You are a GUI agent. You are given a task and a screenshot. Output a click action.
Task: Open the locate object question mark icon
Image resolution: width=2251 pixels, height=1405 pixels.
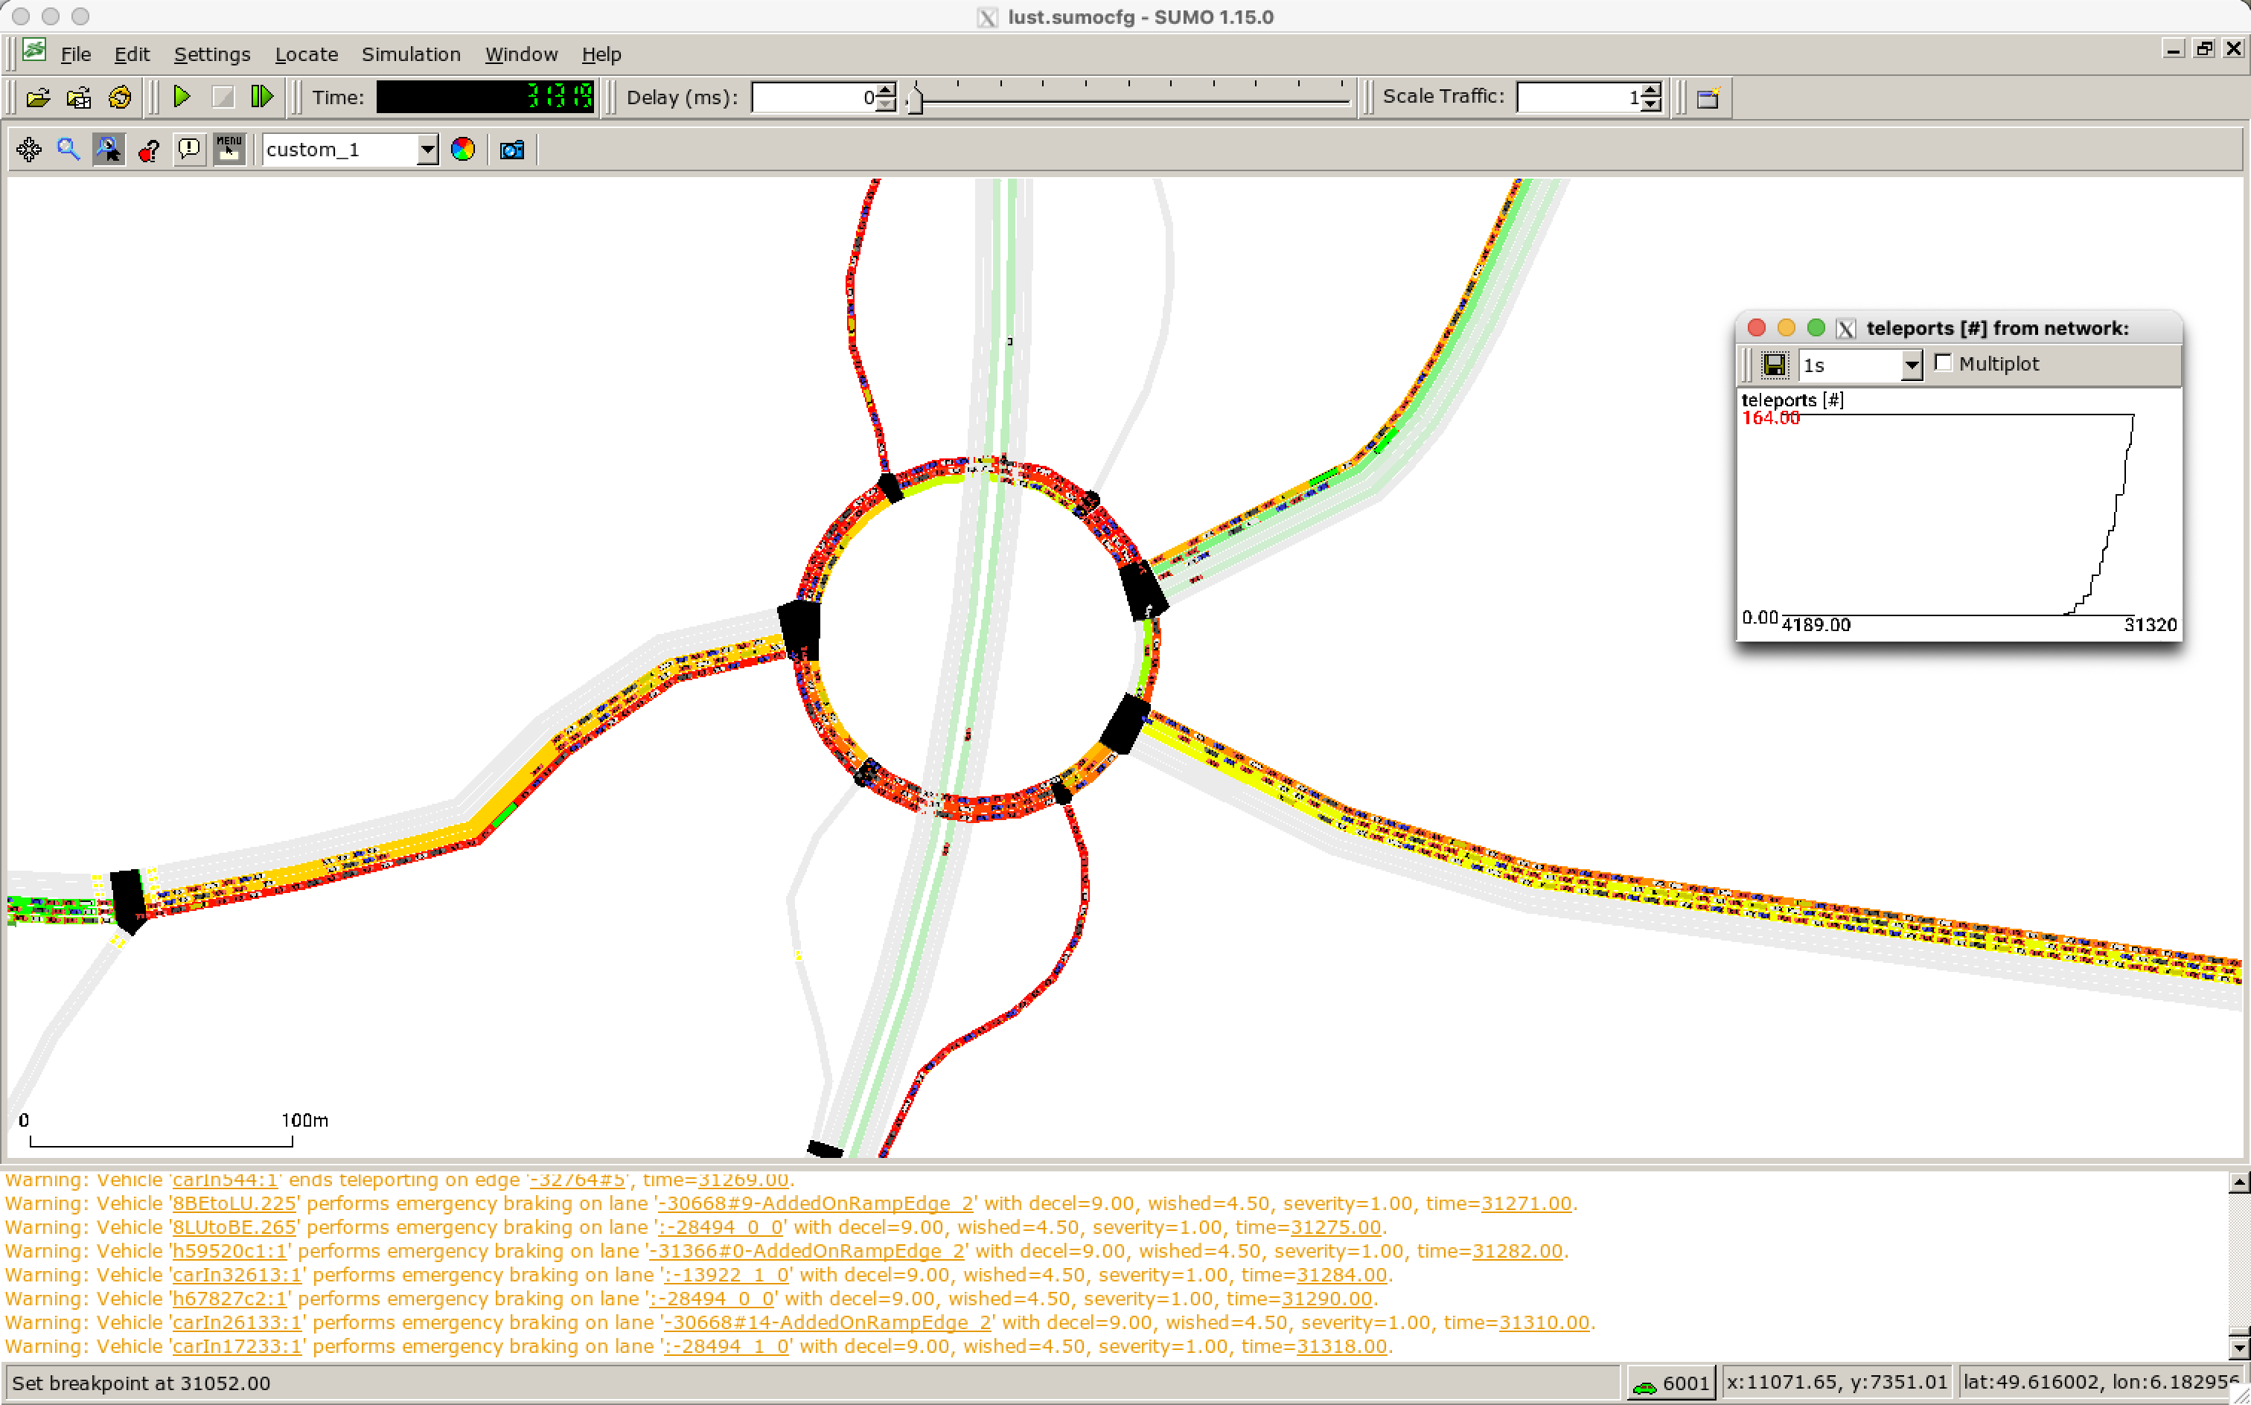point(149,150)
